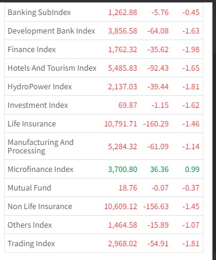
Task: Click Microfinance percent change 0.99
Action: [192, 170]
